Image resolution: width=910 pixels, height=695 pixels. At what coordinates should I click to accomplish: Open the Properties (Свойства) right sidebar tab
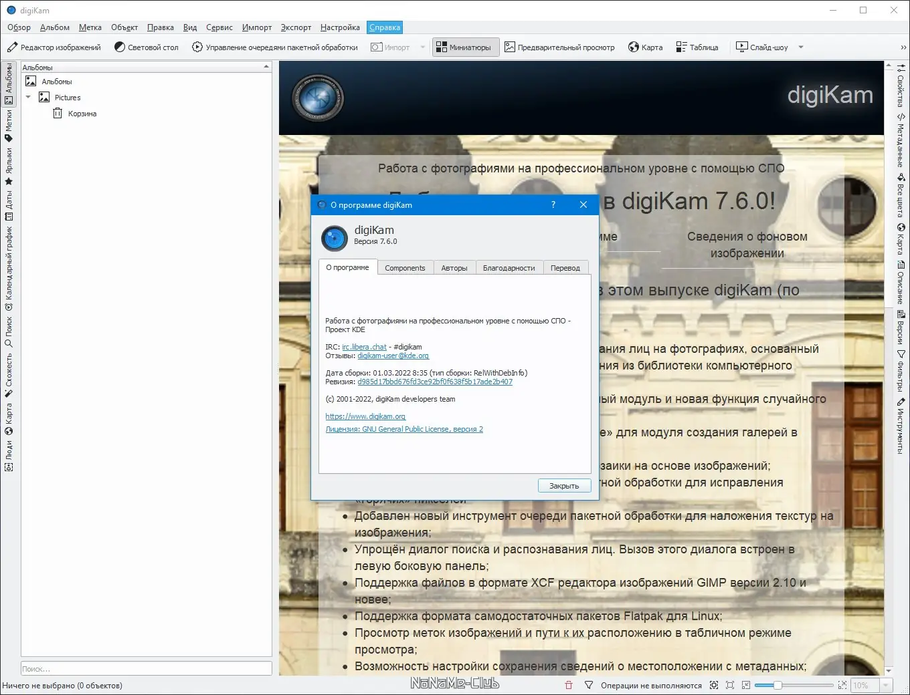point(901,86)
